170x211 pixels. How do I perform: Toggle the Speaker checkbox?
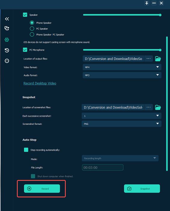click(x=25, y=15)
